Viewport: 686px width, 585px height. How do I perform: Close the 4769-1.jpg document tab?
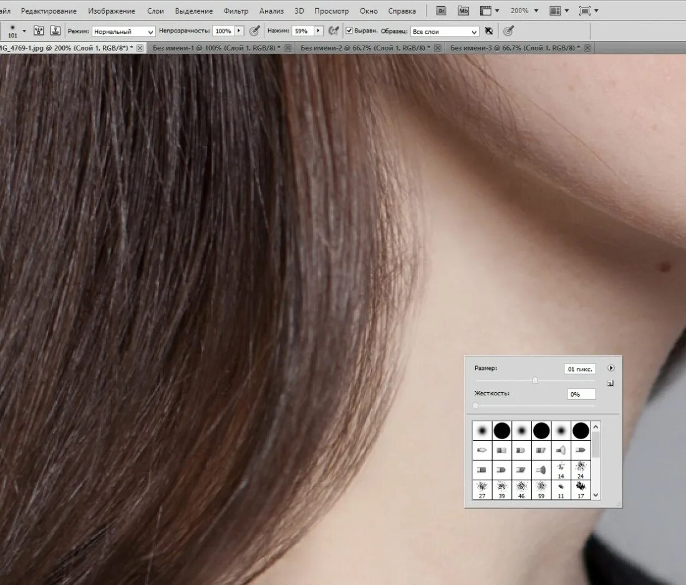click(x=140, y=47)
